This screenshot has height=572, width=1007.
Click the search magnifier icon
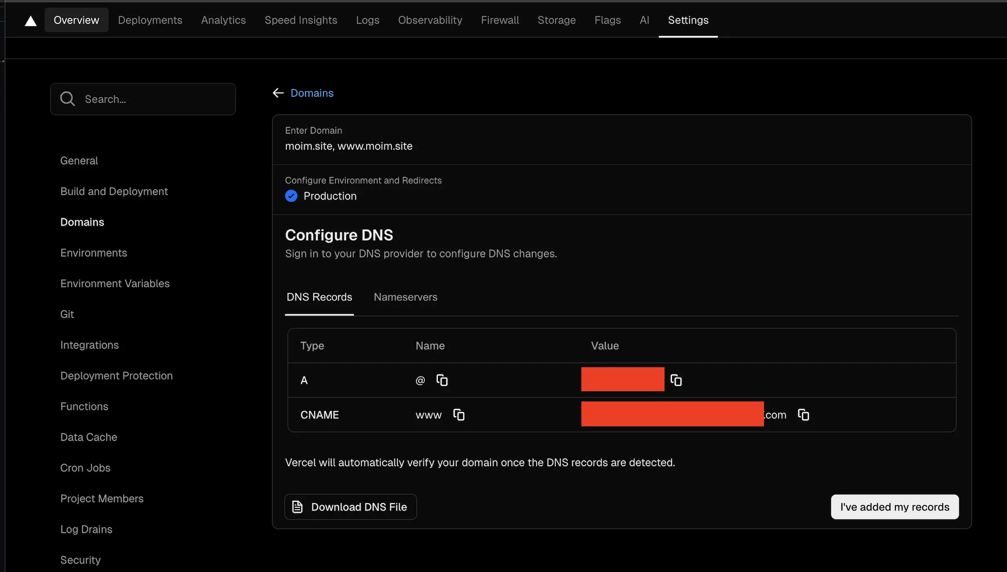tap(68, 99)
